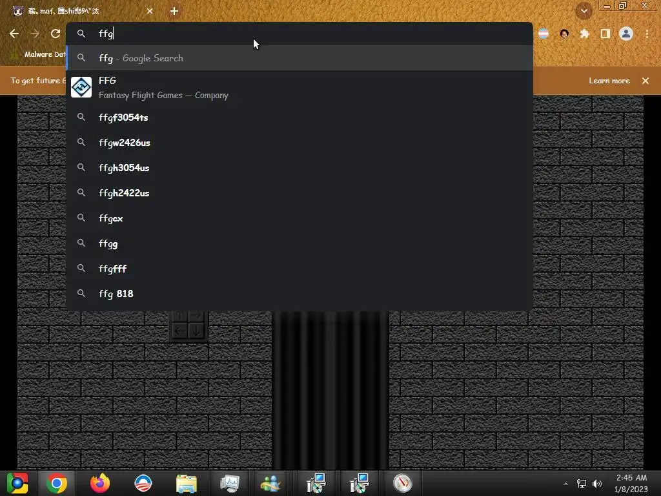Pick ffgw2426us suggestion

pyautogui.click(x=300, y=143)
